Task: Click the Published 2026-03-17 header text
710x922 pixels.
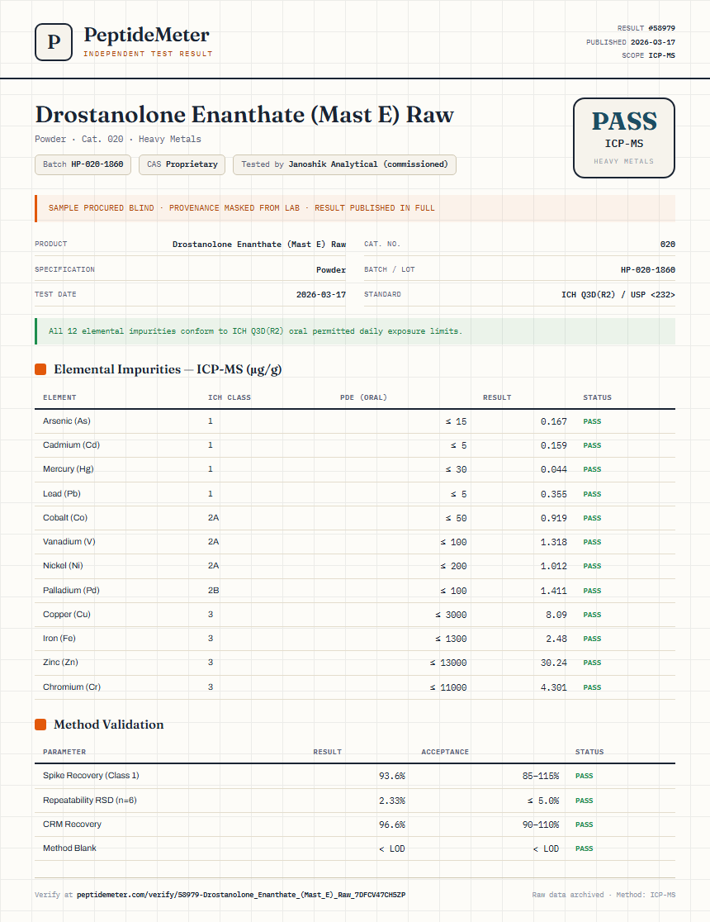Action: click(x=630, y=42)
